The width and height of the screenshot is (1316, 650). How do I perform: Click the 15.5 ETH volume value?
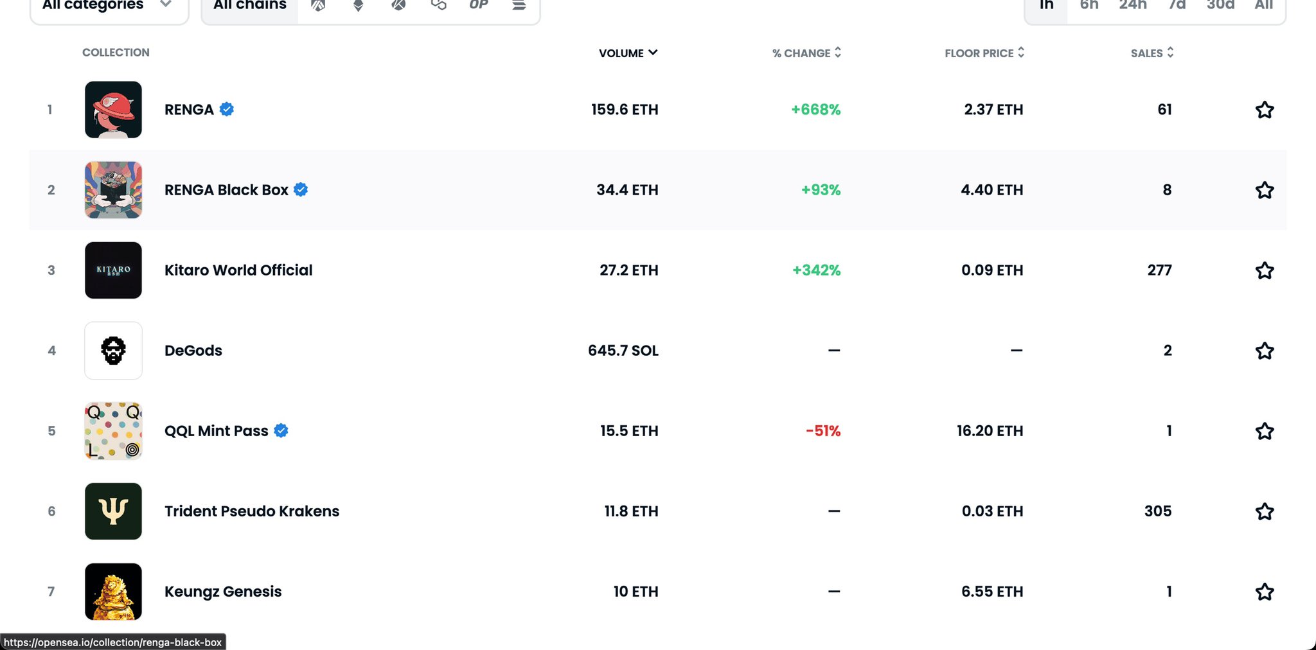click(x=629, y=430)
